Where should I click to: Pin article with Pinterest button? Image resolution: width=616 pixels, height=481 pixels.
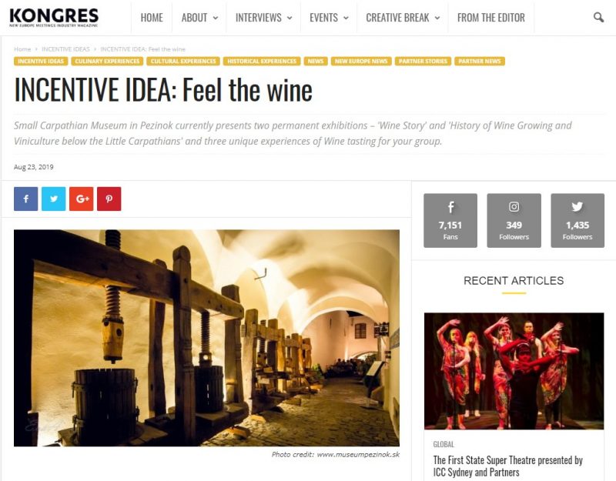(x=109, y=199)
